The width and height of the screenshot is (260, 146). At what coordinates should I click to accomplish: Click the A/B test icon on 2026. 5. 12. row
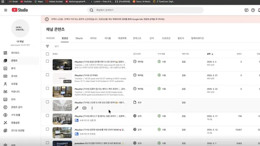click(x=77, y=134)
